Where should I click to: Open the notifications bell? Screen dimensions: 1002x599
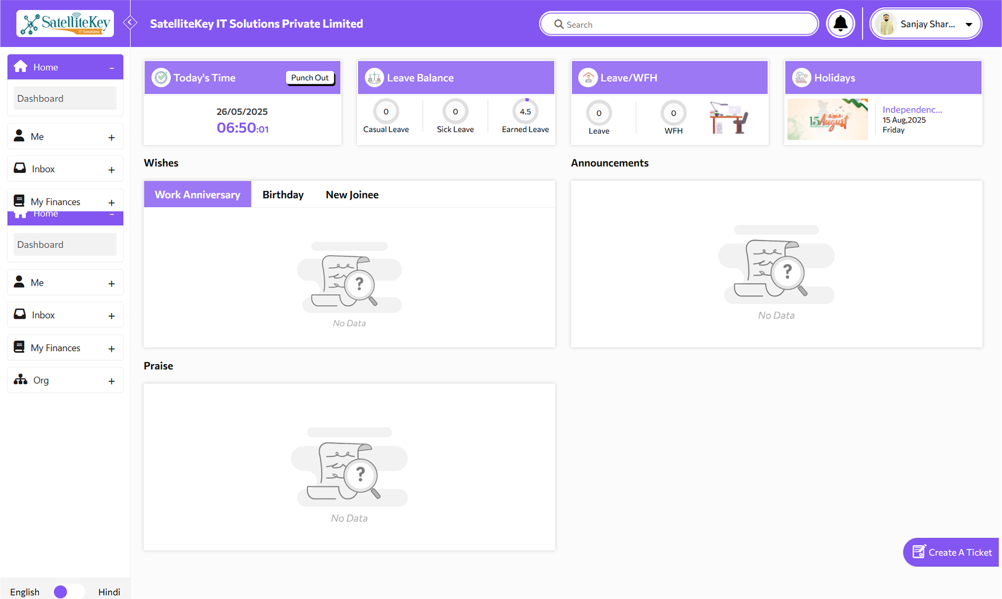click(x=840, y=24)
